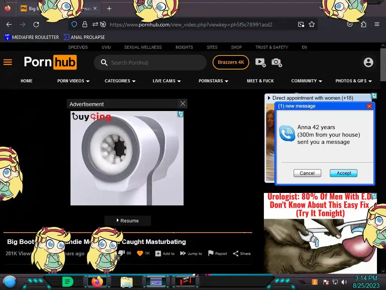Open the green app on the taskbar
The image size is (386, 290).
[x=67, y=282]
